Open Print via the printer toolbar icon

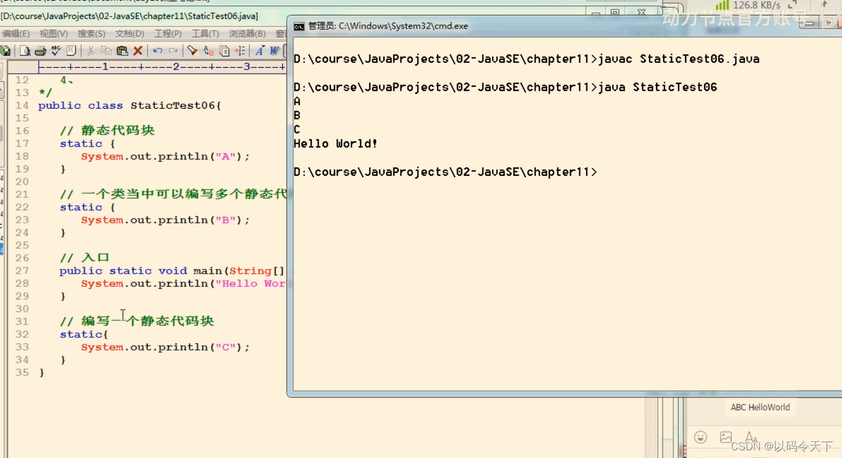tap(40, 50)
